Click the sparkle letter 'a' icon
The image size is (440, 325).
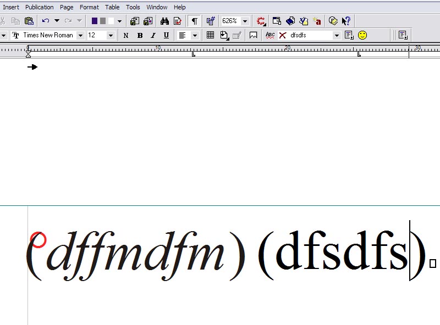pos(317,21)
